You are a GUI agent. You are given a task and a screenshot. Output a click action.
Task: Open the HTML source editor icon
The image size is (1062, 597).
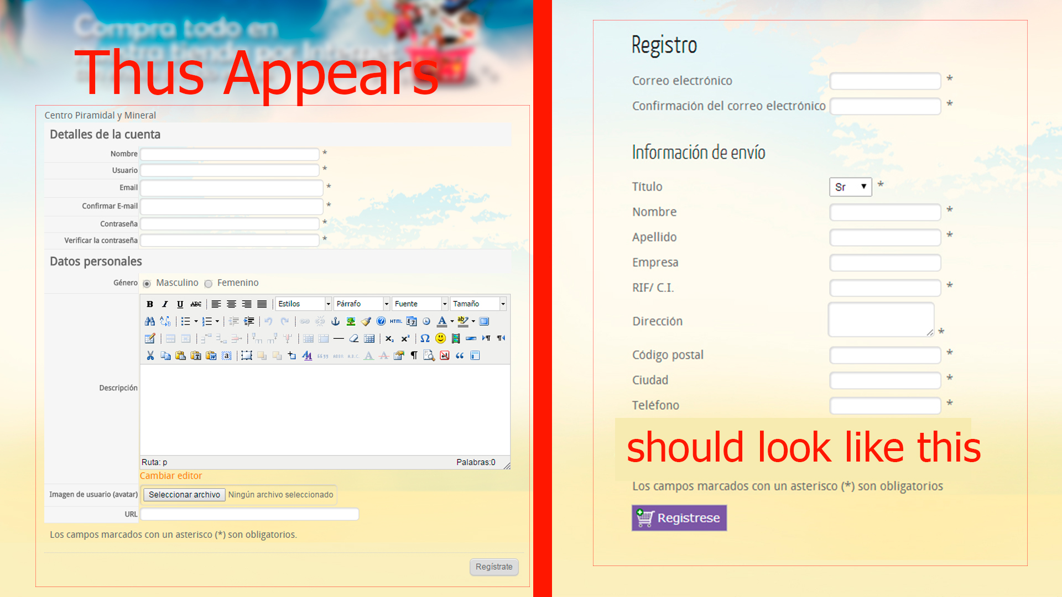396,321
